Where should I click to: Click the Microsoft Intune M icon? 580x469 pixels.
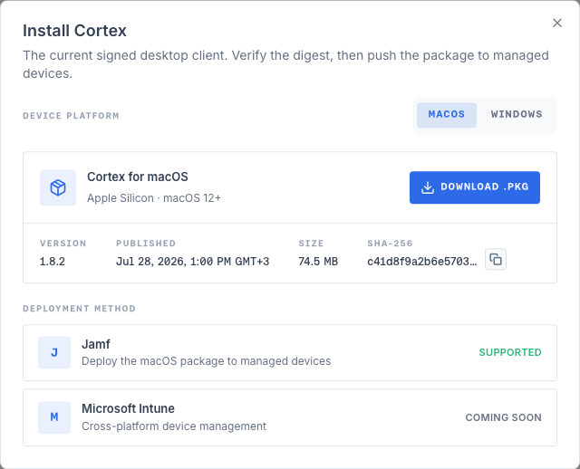(x=54, y=417)
